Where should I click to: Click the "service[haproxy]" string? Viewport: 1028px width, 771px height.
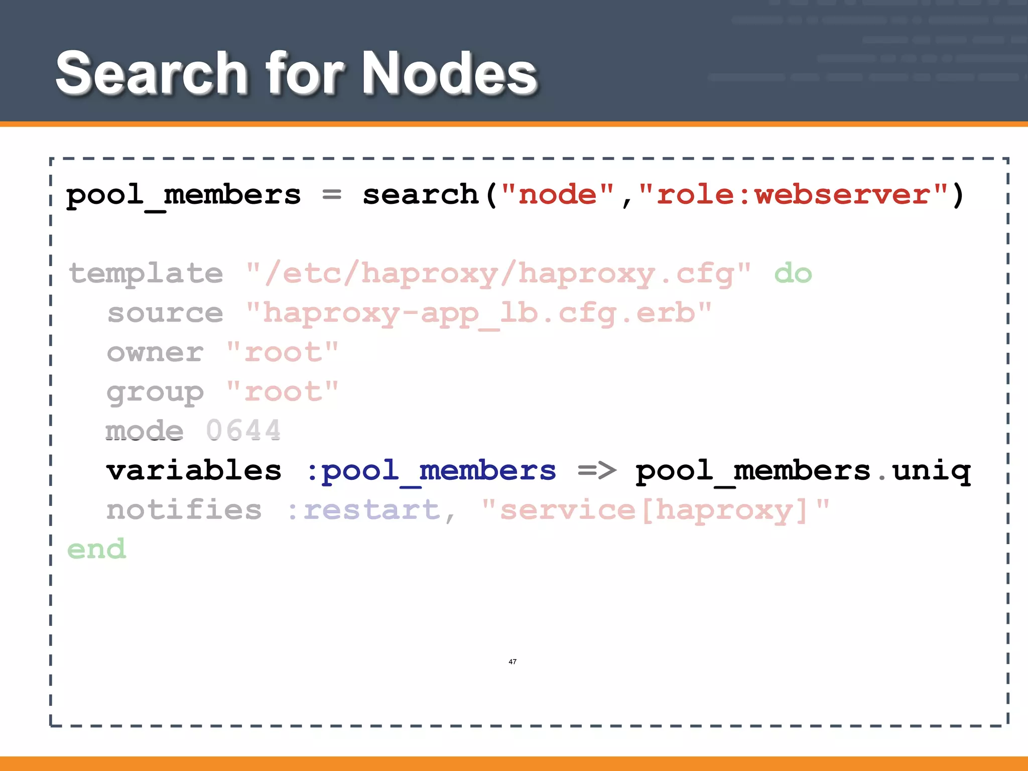pos(655,510)
